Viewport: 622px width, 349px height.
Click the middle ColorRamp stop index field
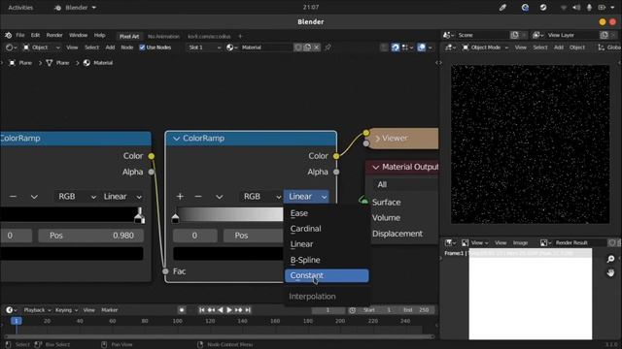(x=194, y=236)
